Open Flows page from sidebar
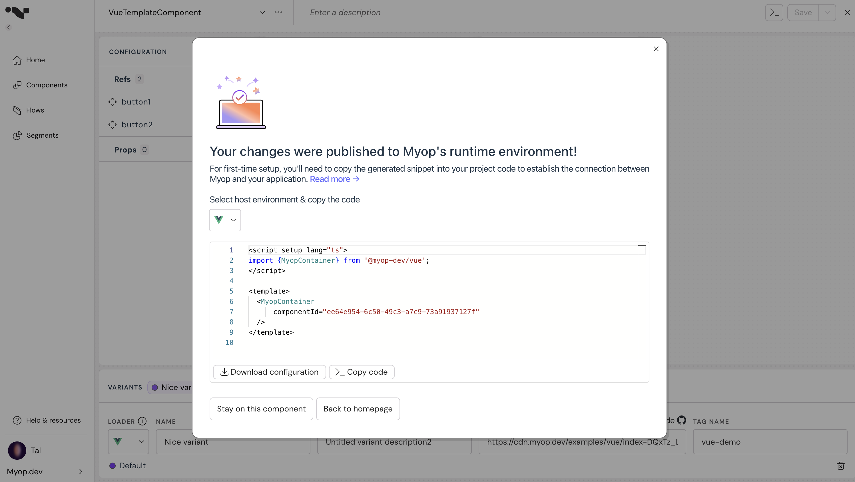 [29, 110]
